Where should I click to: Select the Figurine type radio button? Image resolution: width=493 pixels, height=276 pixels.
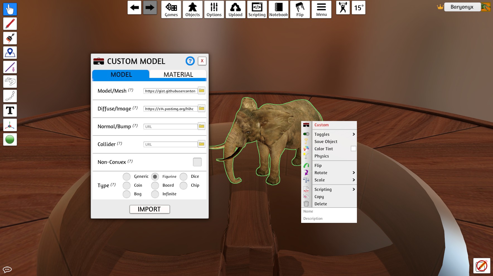[x=155, y=177]
